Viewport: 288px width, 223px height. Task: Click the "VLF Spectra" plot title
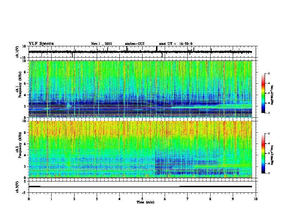pos(41,44)
